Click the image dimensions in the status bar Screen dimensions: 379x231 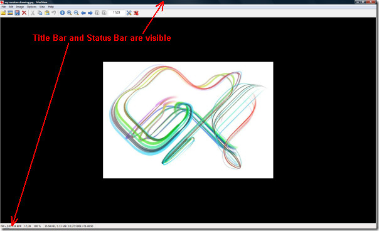click(x=11, y=226)
